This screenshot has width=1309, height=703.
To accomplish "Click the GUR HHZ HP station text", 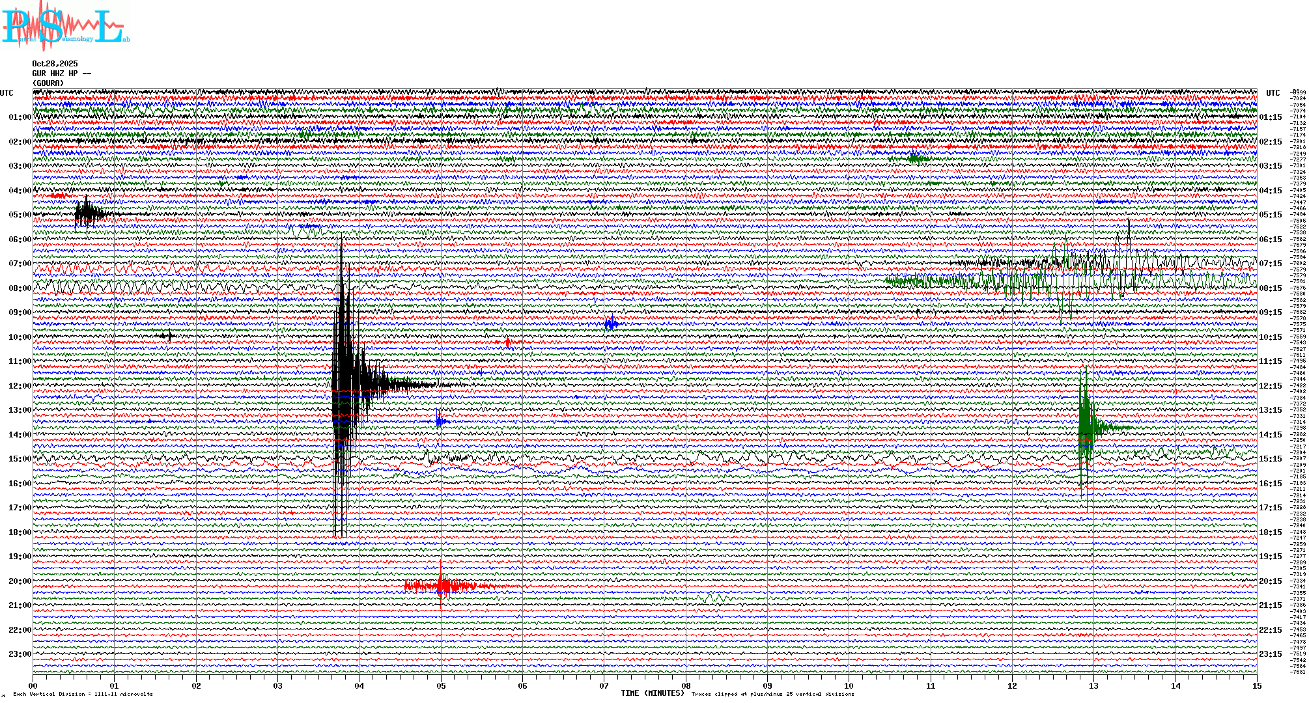I will [61, 74].
